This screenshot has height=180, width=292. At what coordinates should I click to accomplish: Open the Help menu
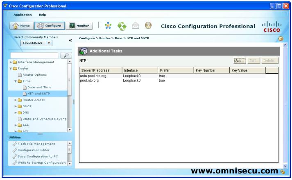tap(43, 15)
